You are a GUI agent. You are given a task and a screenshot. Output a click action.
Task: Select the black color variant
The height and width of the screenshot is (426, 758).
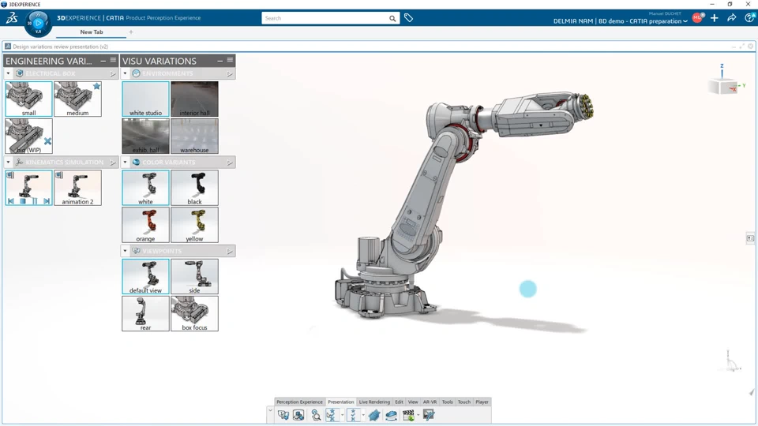194,188
